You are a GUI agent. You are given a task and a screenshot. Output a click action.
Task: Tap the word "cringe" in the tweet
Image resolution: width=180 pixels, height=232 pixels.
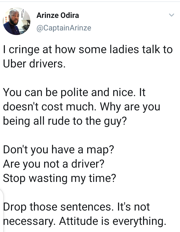pos(24,50)
